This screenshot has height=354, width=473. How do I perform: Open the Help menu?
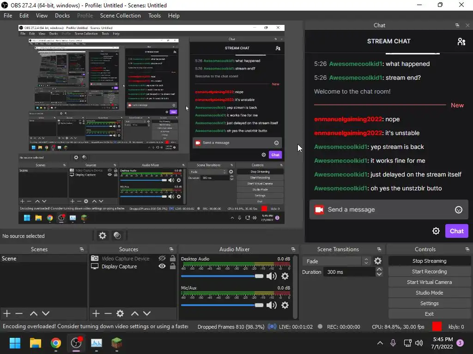click(x=174, y=16)
